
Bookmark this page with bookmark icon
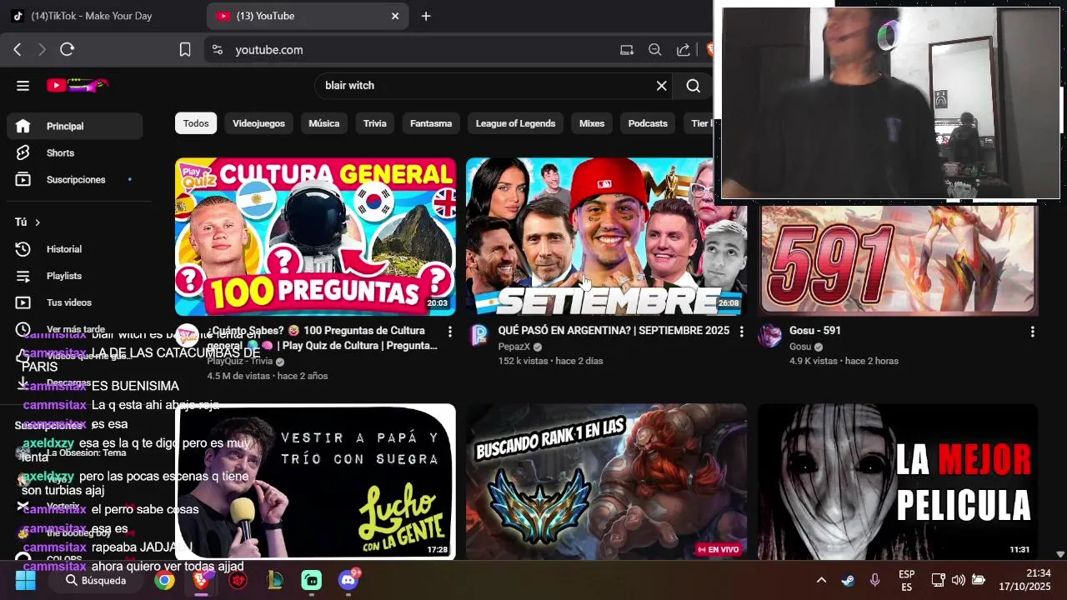(185, 50)
